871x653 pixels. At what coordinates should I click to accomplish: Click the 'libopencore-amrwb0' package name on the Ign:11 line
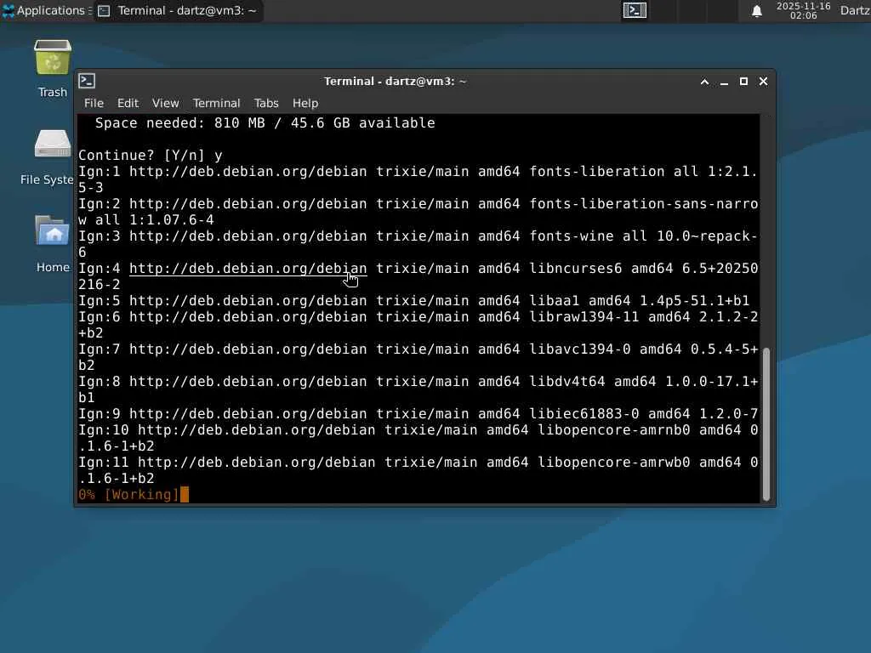(614, 462)
